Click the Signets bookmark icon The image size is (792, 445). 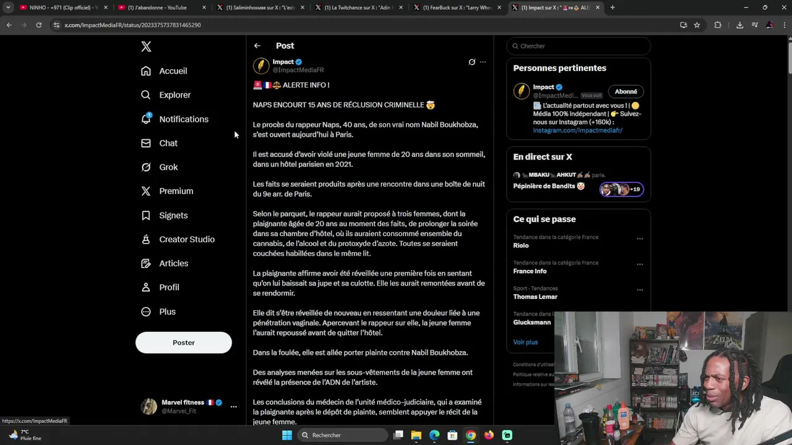[x=146, y=216]
